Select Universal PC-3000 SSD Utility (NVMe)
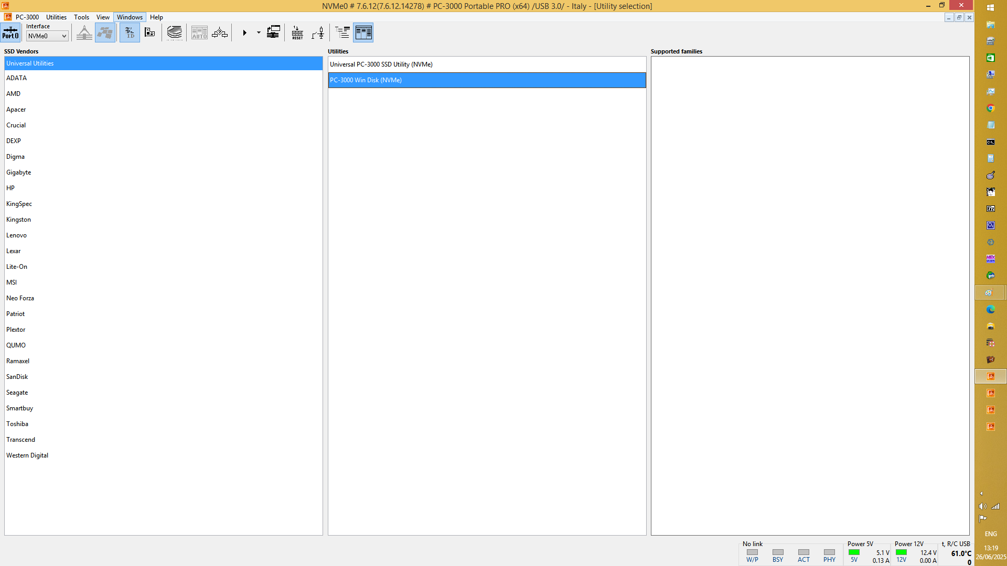 (x=487, y=64)
